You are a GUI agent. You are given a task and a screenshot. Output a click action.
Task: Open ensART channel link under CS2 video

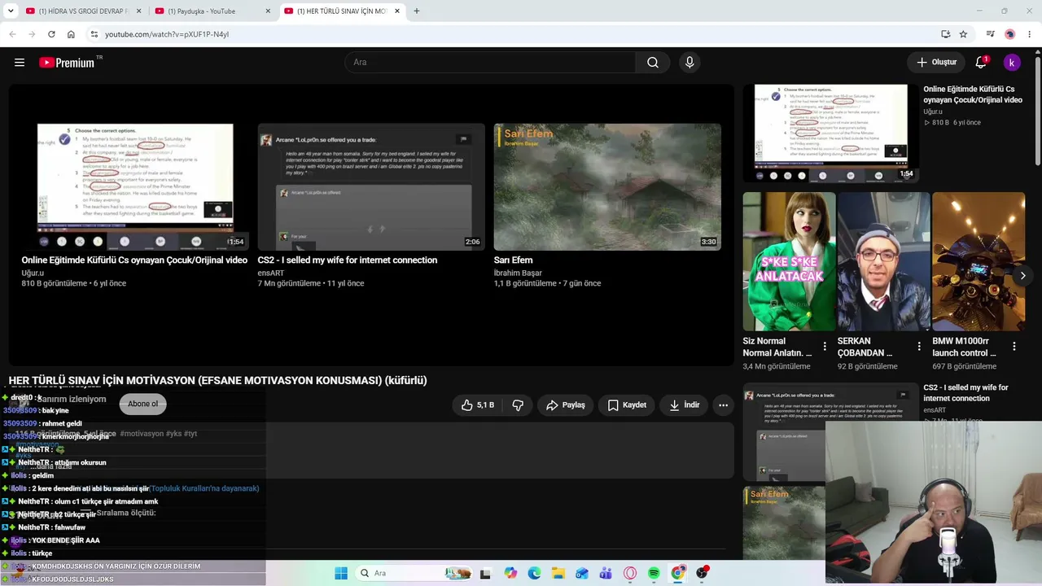click(x=270, y=273)
